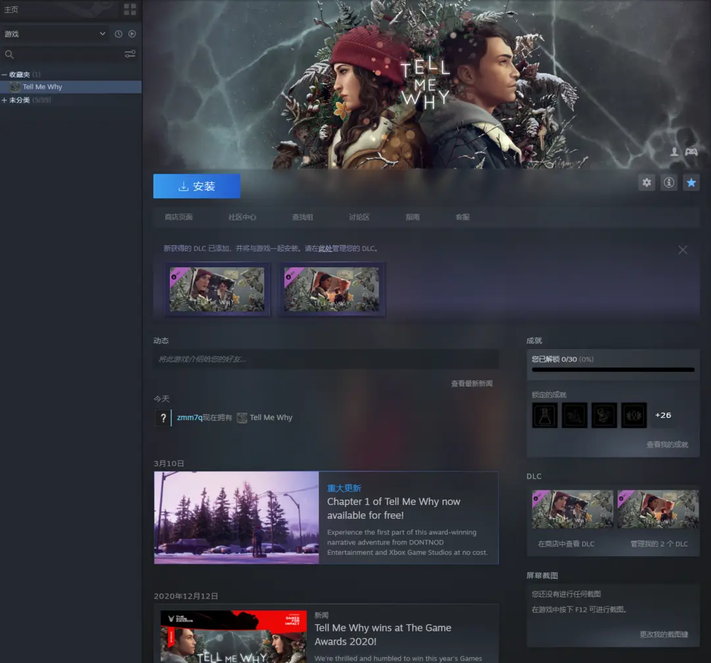The width and height of the screenshot is (711, 663).
Task: Open the 商店页面 tab
Action: [x=178, y=217]
